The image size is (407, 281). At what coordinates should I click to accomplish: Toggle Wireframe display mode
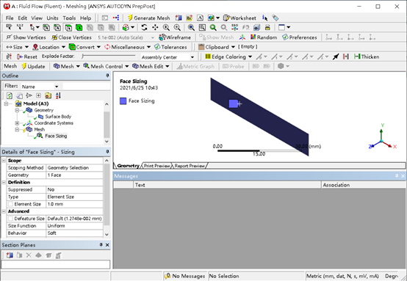point(175,37)
